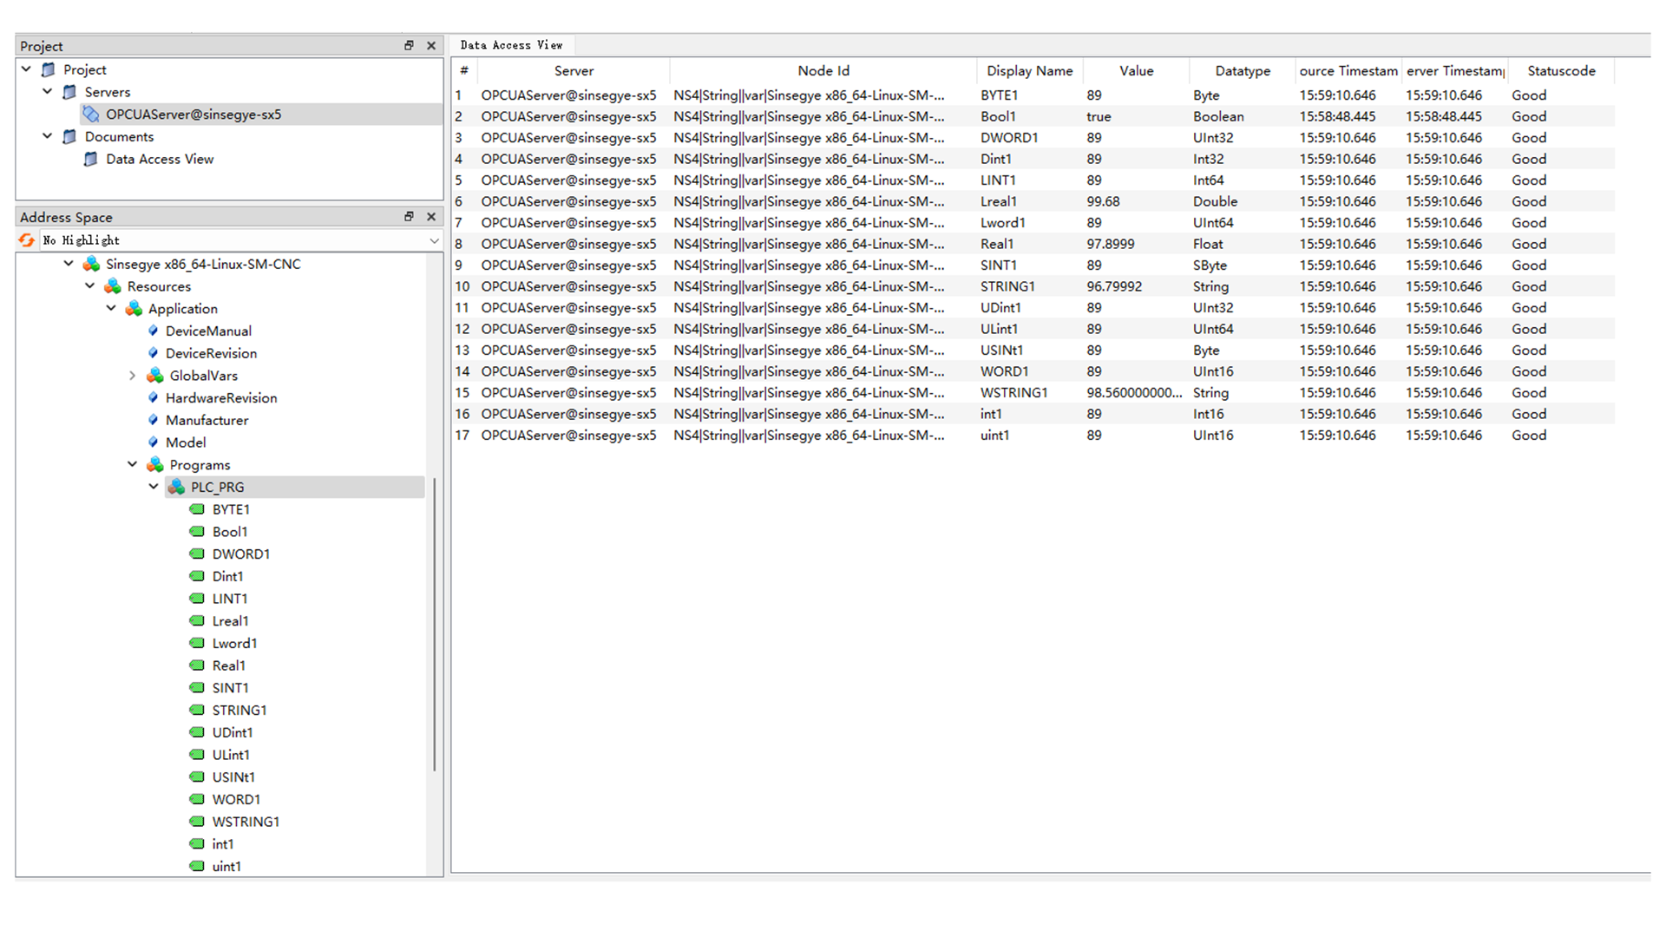Click the refresh icon in Address Space
The width and height of the screenshot is (1666, 937).
click(27, 240)
